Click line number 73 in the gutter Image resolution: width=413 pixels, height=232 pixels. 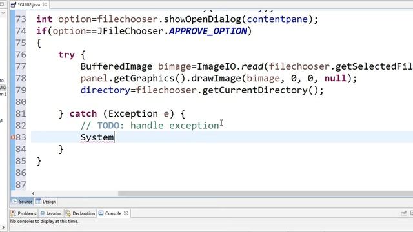point(21,19)
